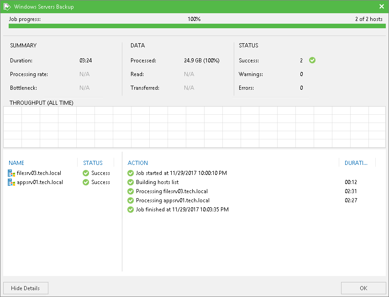Click the Errors count 0

tap(301, 87)
